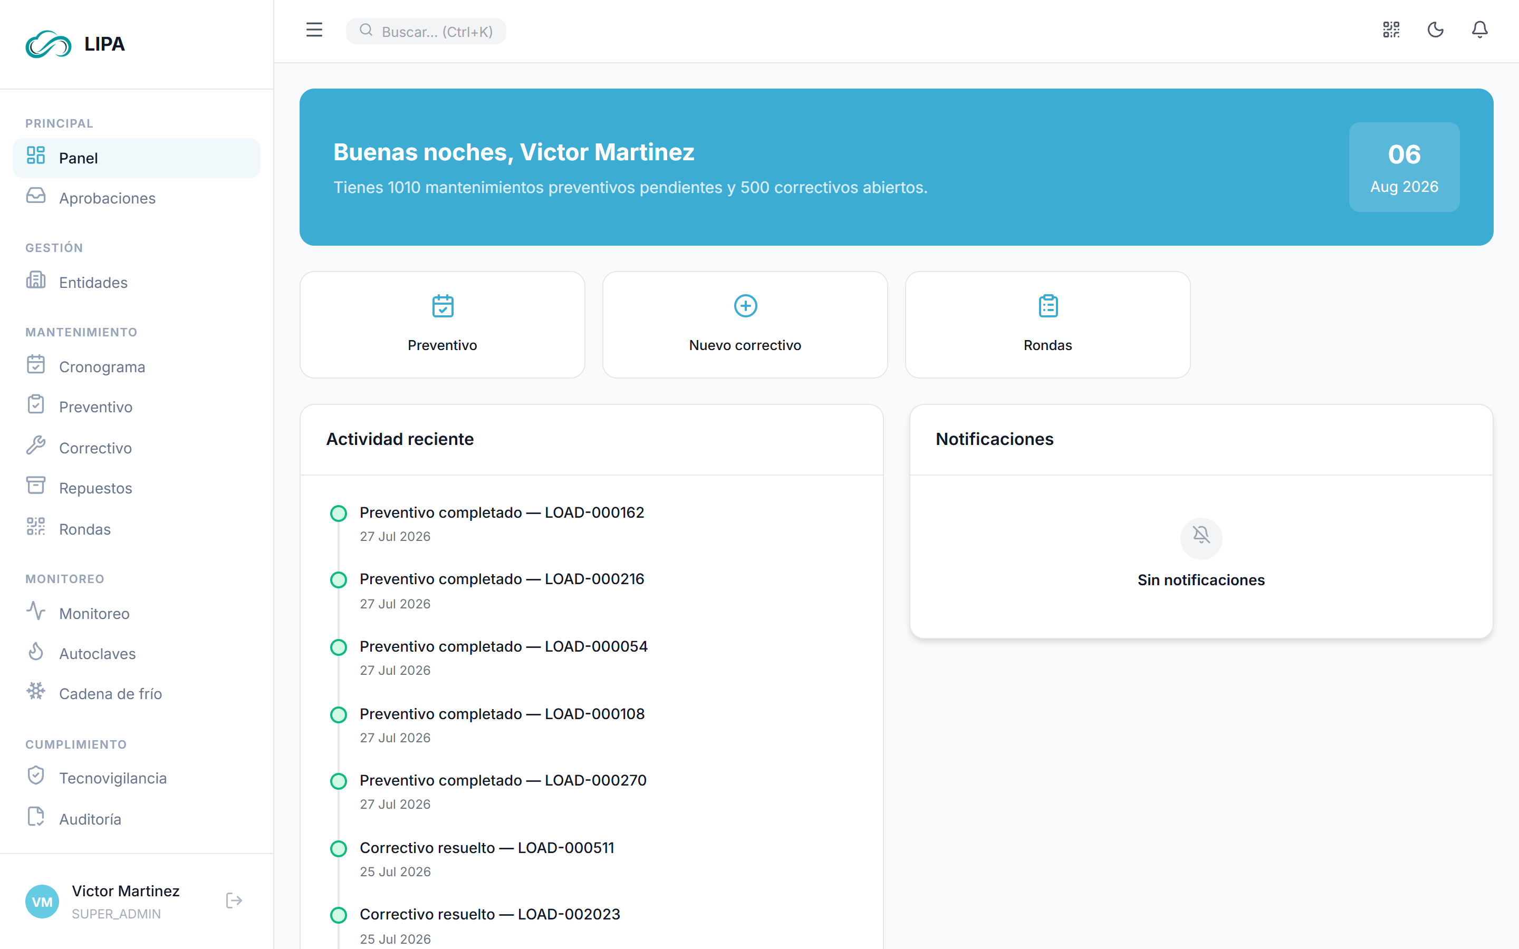This screenshot has height=949, width=1519.
Task: Click the sidebar Rondas QR icon
Action: pyautogui.click(x=36, y=527)
